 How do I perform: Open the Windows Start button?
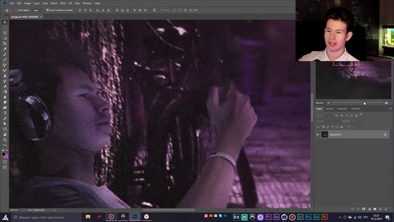(6, 217)
